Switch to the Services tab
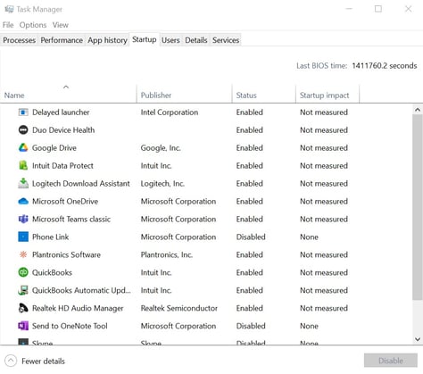Viewport: 423px width, 374px height. [226, 40]
